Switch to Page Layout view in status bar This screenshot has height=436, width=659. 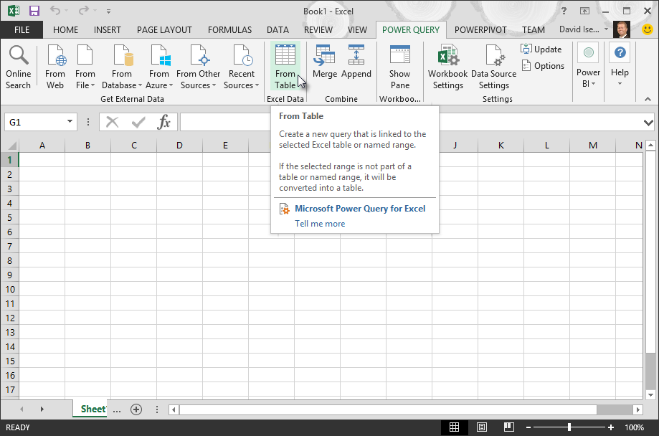[x=482, y=427]
